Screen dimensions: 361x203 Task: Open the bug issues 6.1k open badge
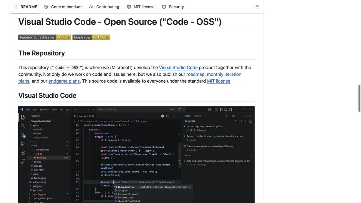pyautogui.click(x=91, y=37)
